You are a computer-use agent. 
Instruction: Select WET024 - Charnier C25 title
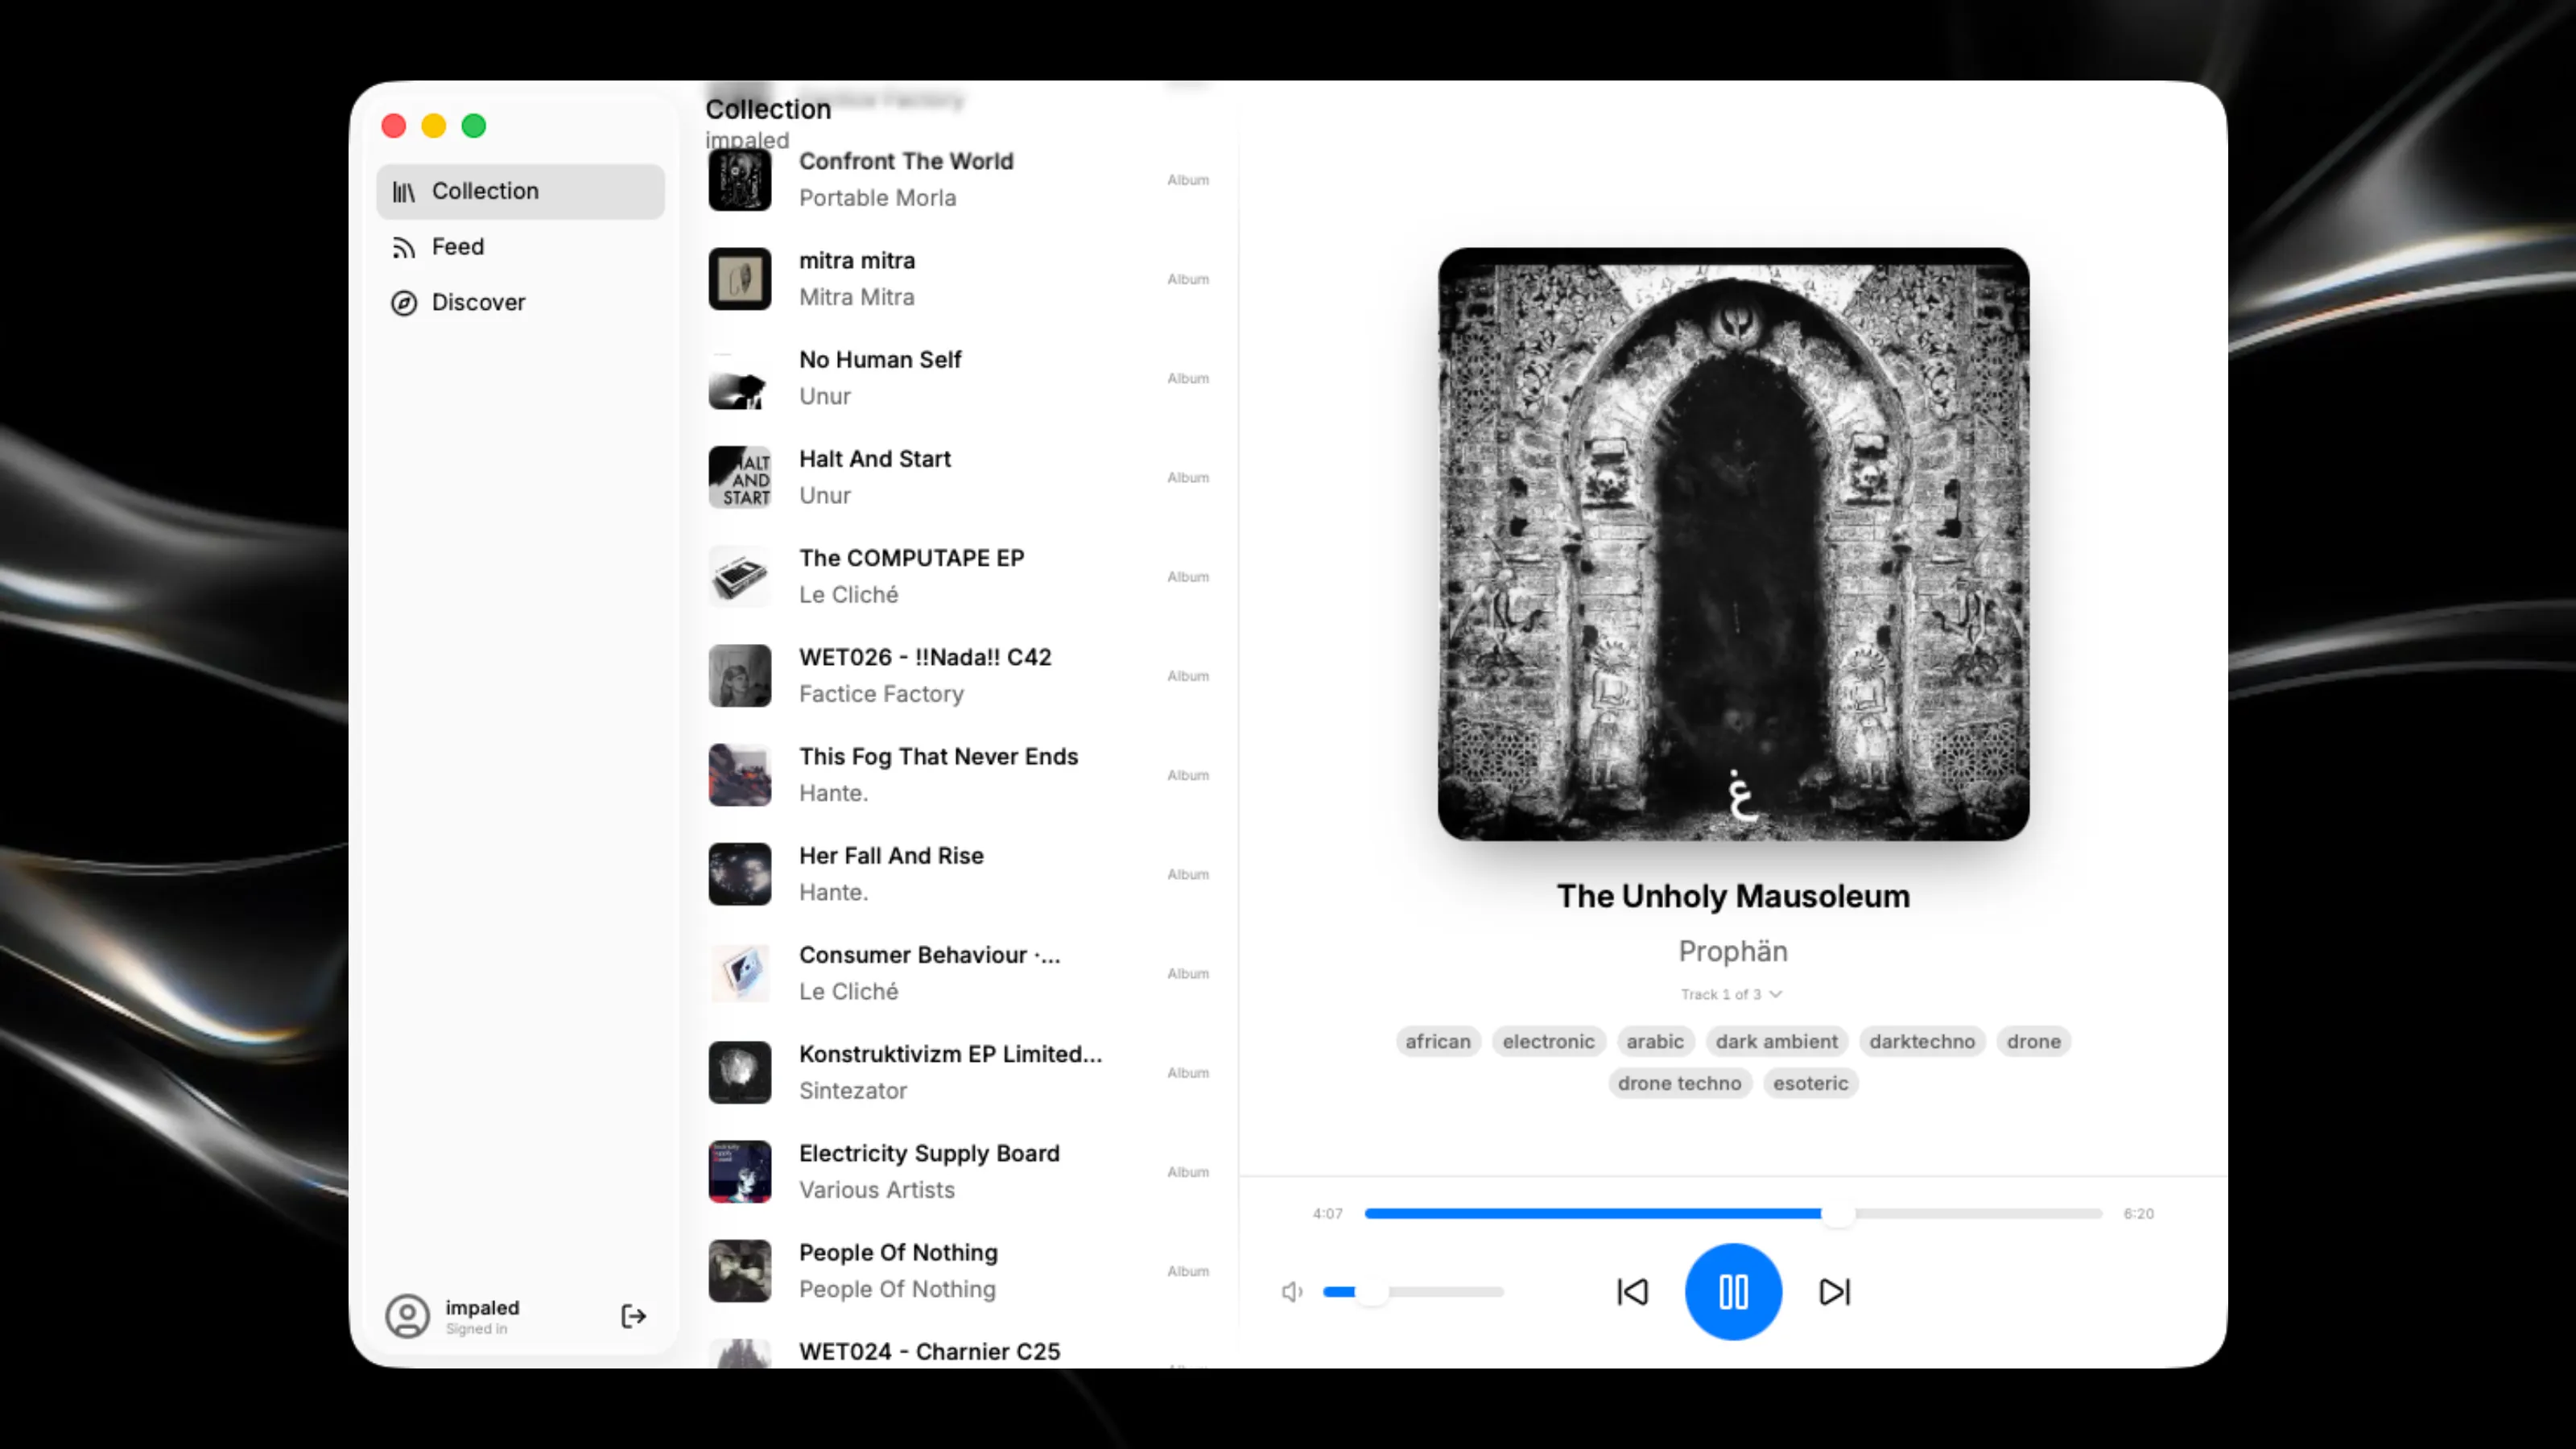929,1352
